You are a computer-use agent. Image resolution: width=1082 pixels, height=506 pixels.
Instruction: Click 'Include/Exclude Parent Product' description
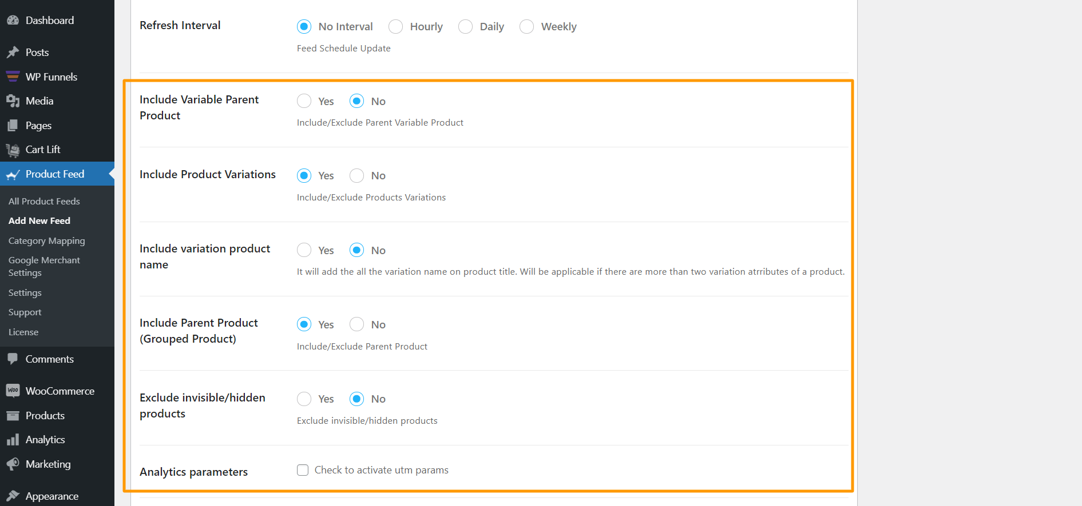point(362,347)
